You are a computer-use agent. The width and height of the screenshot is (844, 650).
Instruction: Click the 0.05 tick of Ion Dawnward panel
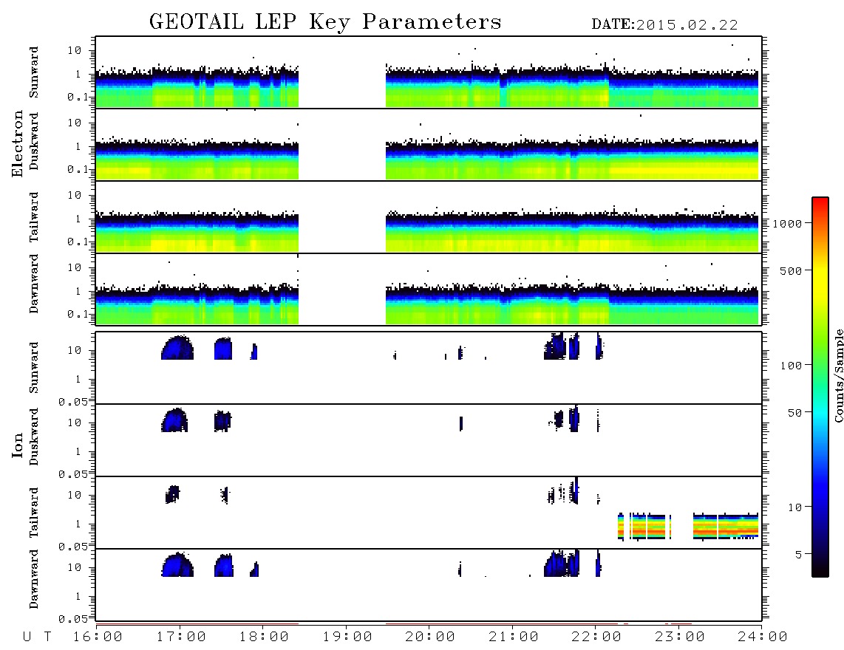click(x=72, y=619)
